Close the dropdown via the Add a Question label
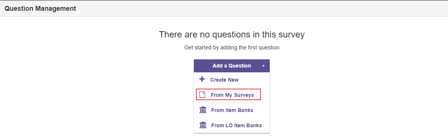This screenshot has width=448, height=138. (x=232, y=66)
